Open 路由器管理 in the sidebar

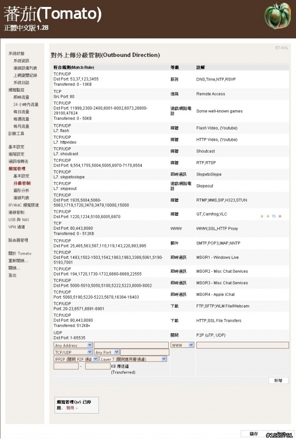coord(18,240)
